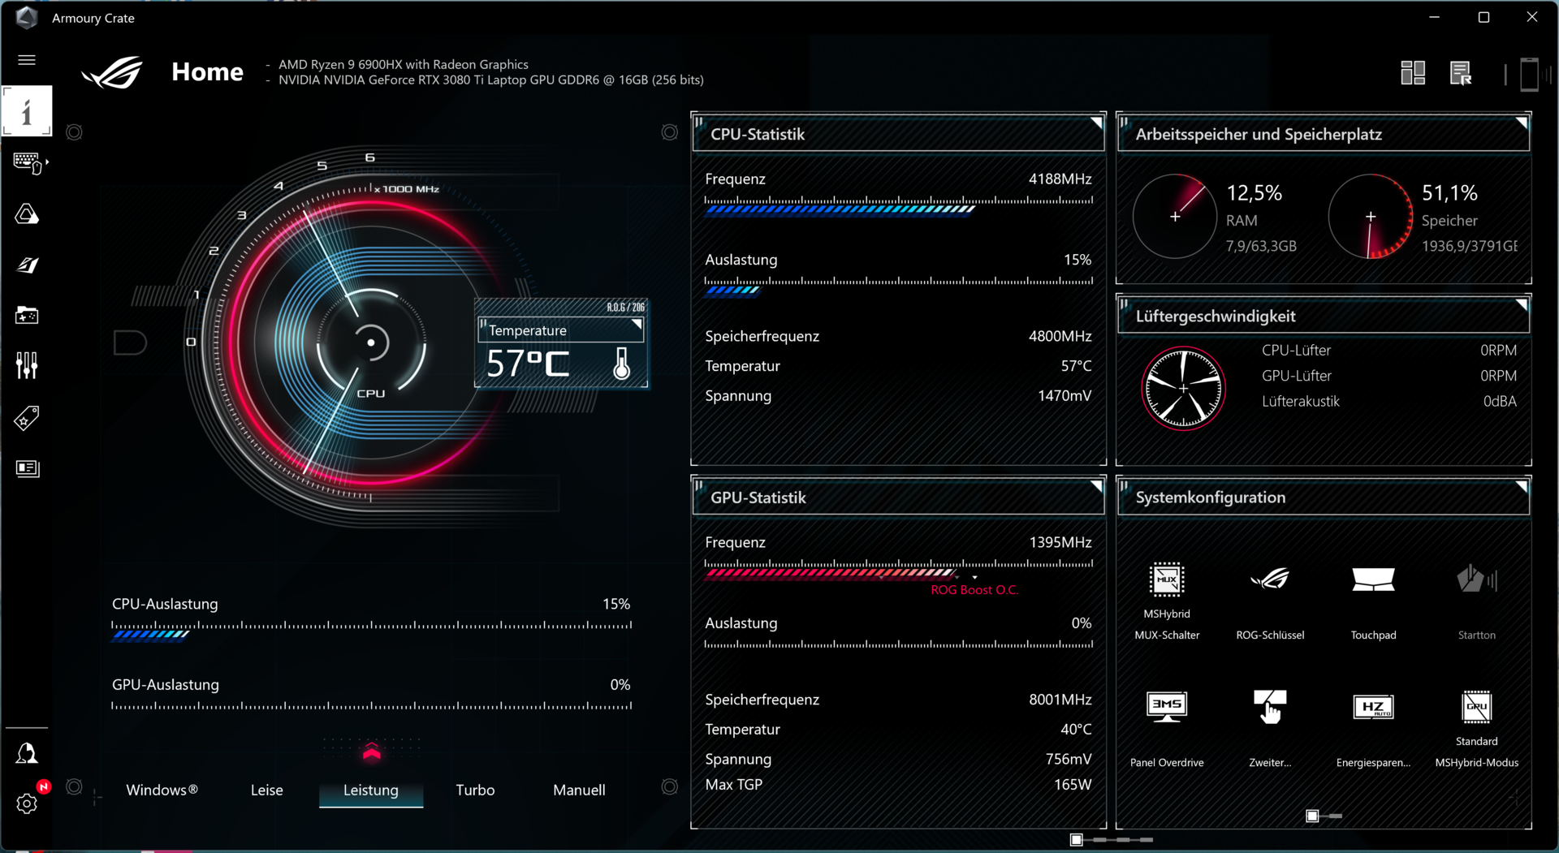This screenshot has width=1559, height=853.
Task: Toggle the Zweiter... touch setting
Action: (1270, 707)
